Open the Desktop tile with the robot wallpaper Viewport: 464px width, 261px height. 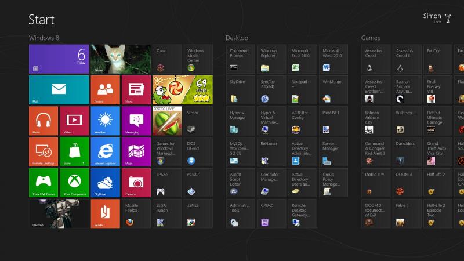point(59,213)
